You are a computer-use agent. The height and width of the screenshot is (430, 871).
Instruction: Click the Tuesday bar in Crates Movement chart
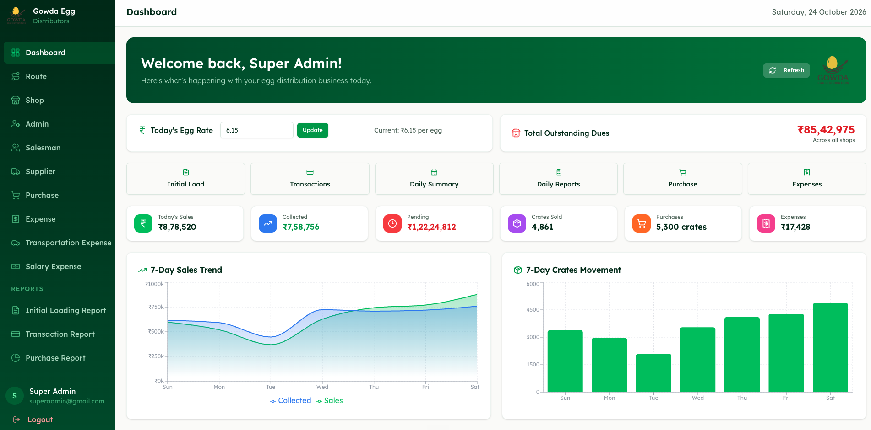(x=653, y=373)
